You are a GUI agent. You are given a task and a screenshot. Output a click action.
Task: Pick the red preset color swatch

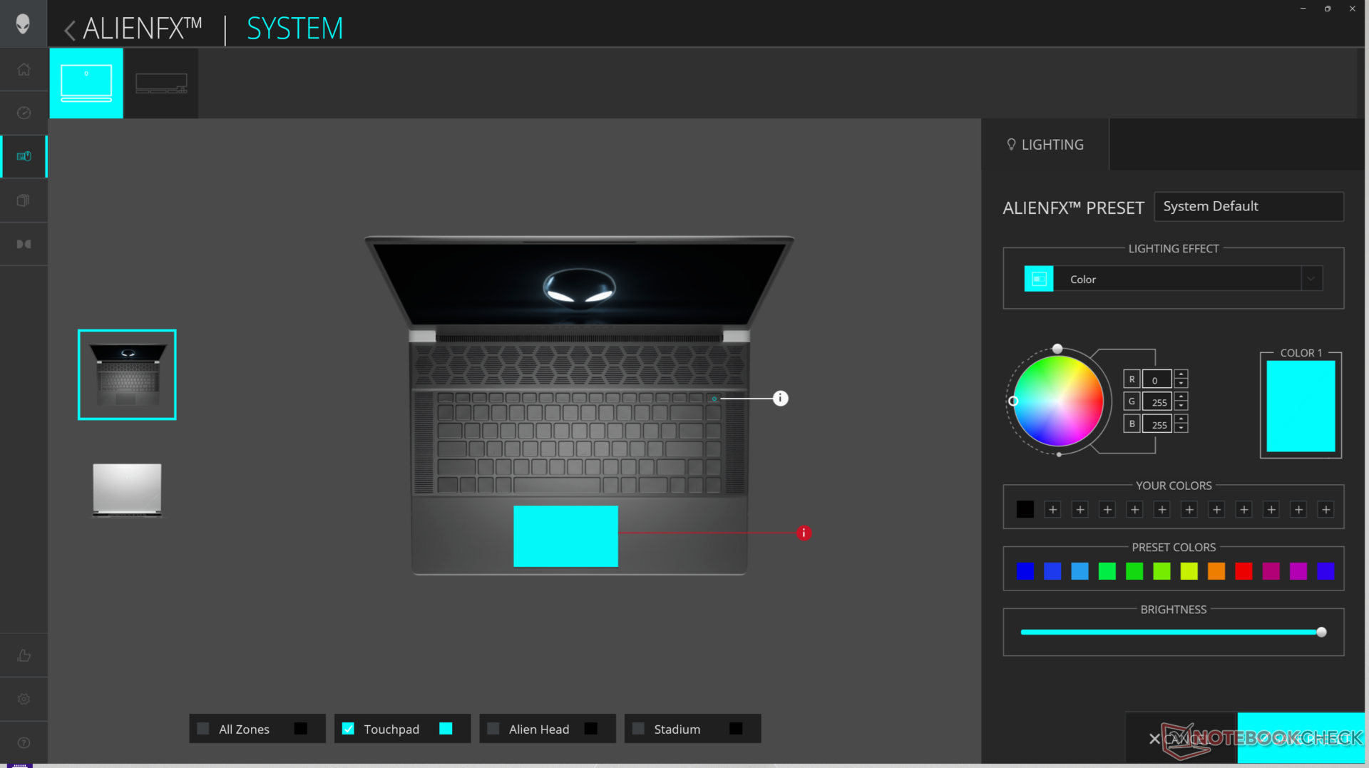click(1244, 571)
